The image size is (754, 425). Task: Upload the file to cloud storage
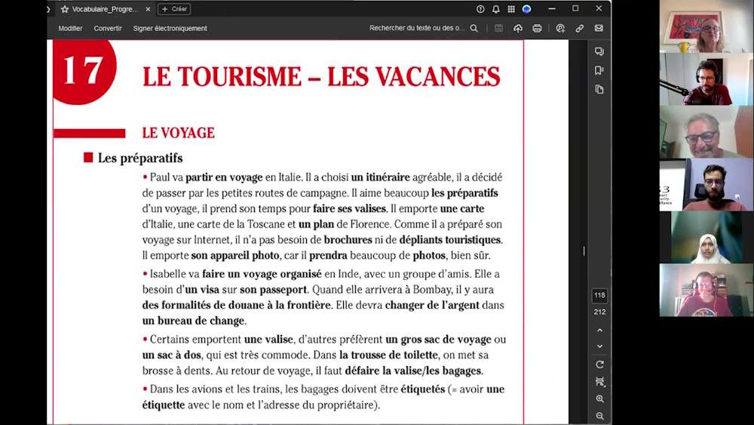[518, 29]
